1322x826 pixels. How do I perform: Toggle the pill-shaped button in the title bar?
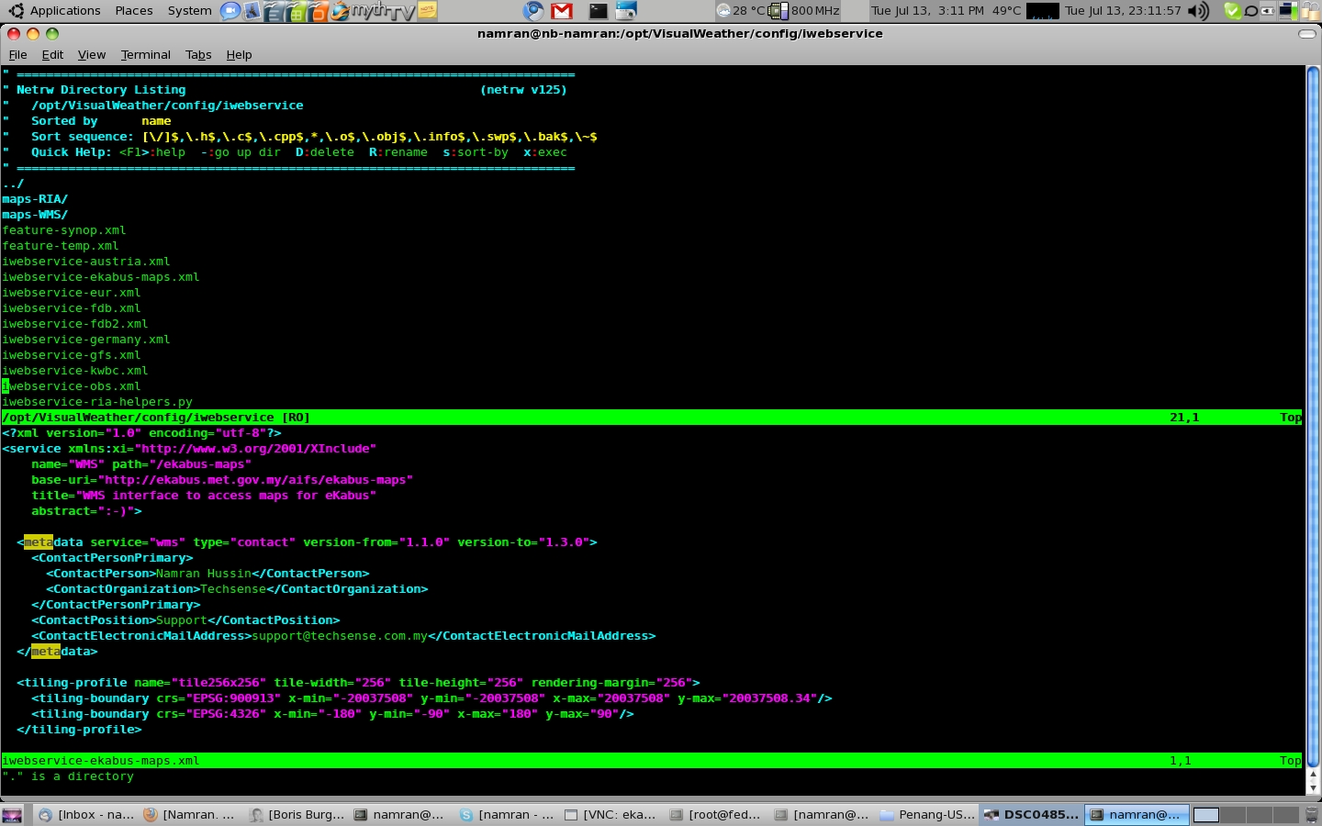[x=1306, y=34]
